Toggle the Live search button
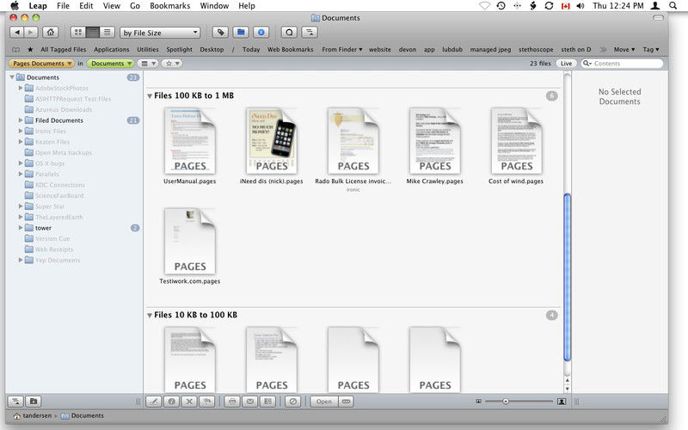Image resolution: width=688 pixels, height=430 pixels. click(x=566, y=63)
